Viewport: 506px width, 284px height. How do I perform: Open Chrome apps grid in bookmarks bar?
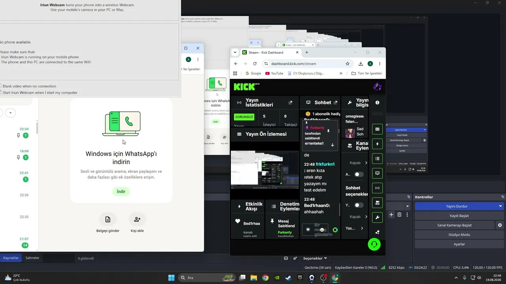pos(235,73)
